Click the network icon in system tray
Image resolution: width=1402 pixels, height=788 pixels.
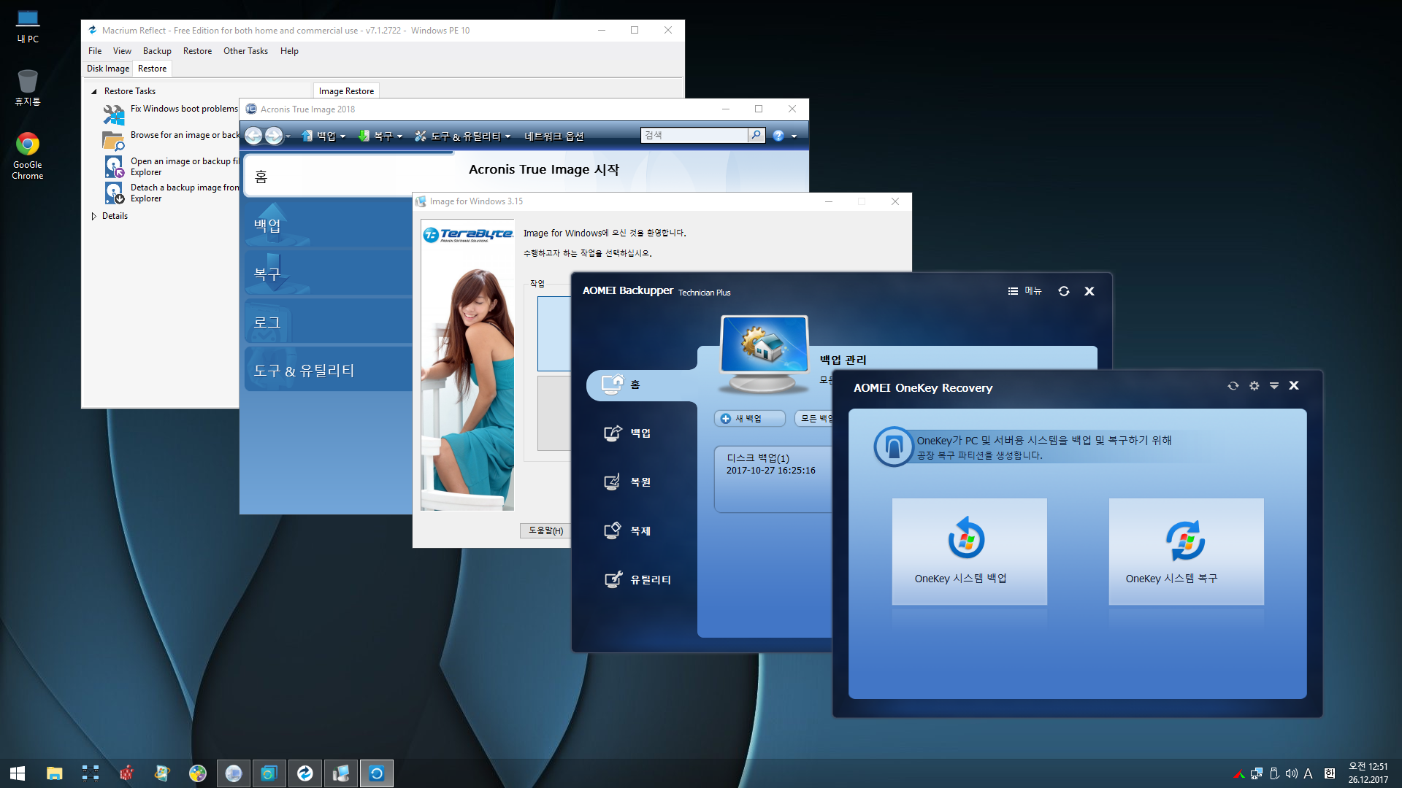point(1257,773)
